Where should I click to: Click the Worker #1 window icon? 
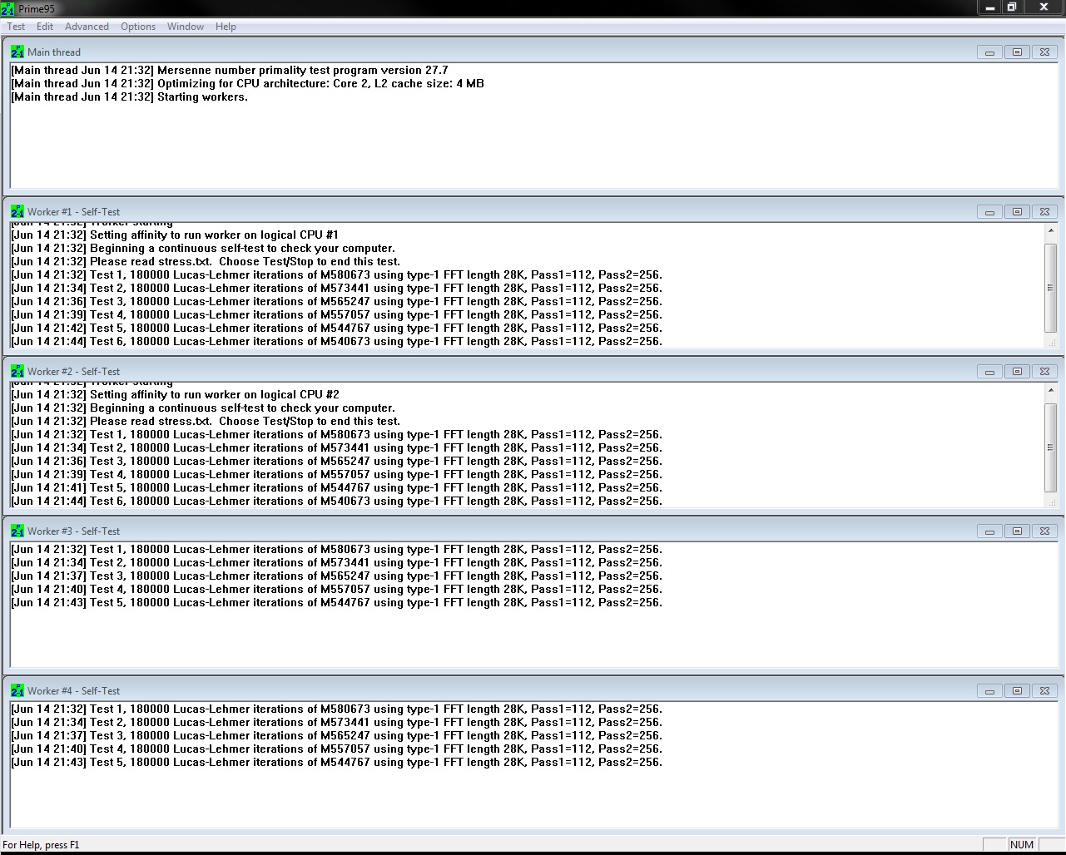pyautogui.click(x=17, y=211)
